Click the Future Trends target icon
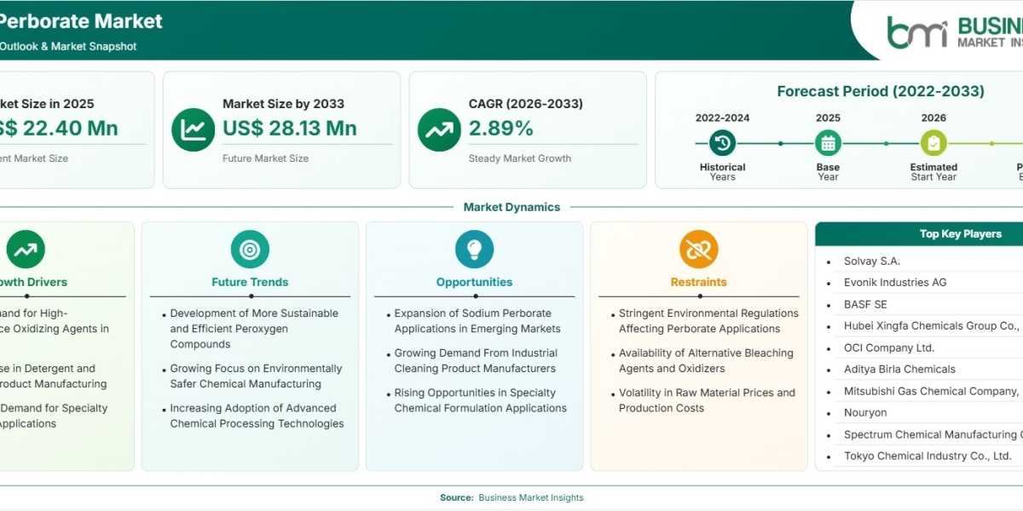 point(250,250)
